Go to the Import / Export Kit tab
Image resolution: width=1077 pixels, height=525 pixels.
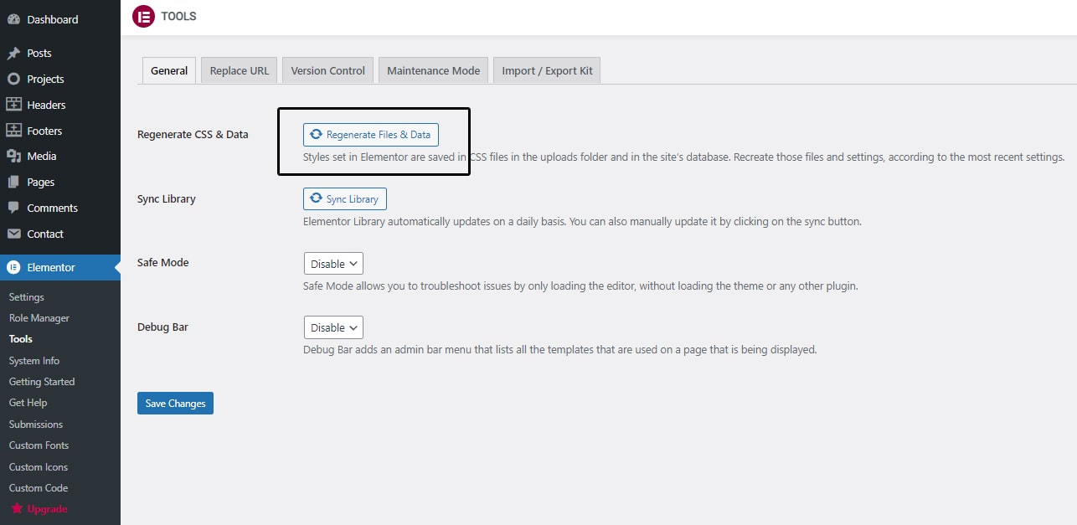[547, 70]
